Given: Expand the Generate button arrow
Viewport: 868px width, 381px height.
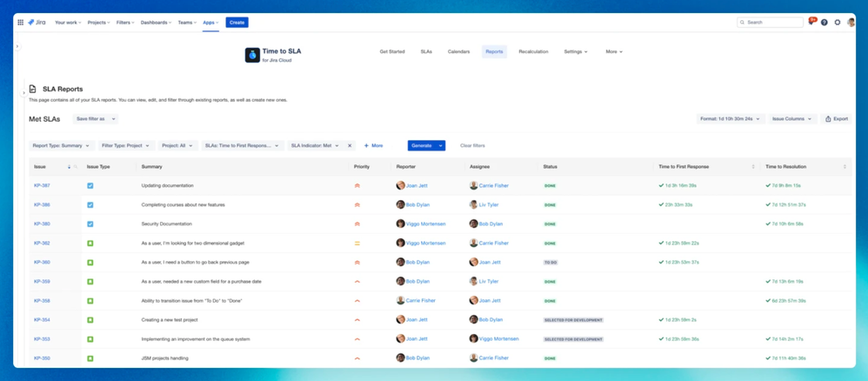Looking at the screenshot, I should [x=441, y=145].
